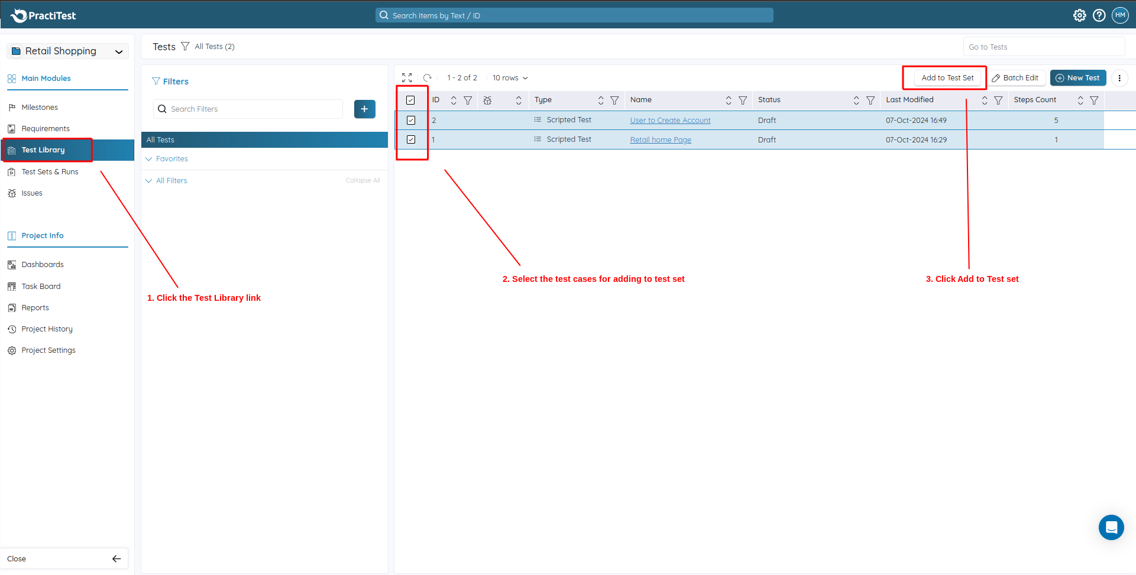Open the 10 rows page size dropdown
Image resolution: width=1136 pixels, height=575 pixels.
point(510,78)
